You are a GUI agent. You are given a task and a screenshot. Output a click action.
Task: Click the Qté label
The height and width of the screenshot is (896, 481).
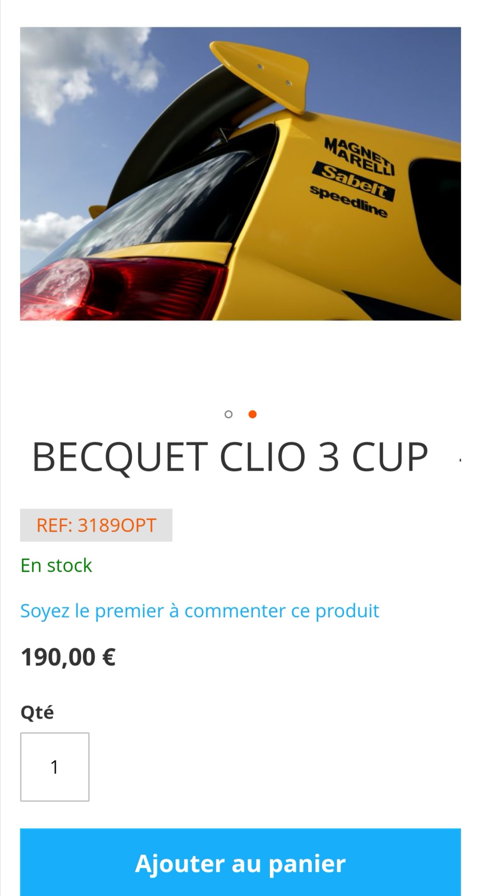point(37,712)
